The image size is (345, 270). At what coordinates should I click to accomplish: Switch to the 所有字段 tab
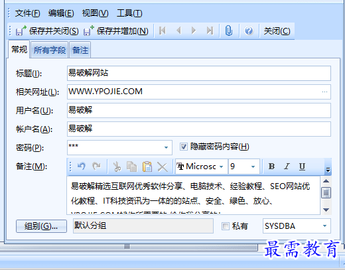pyautogui.click(x=50, y=50)
